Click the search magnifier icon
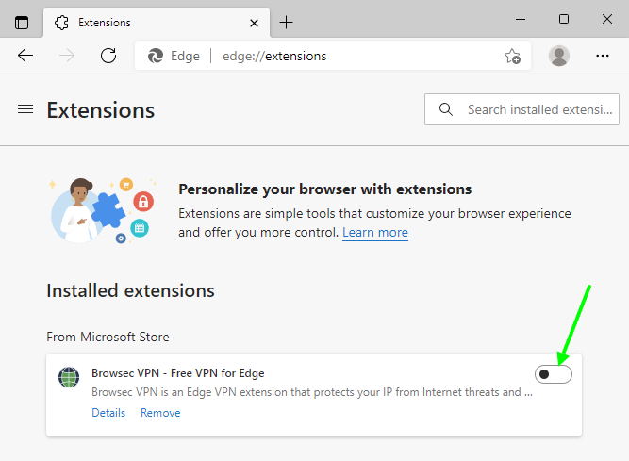The height and width of the screenshot is (461, 629). (x=446, y=109)
